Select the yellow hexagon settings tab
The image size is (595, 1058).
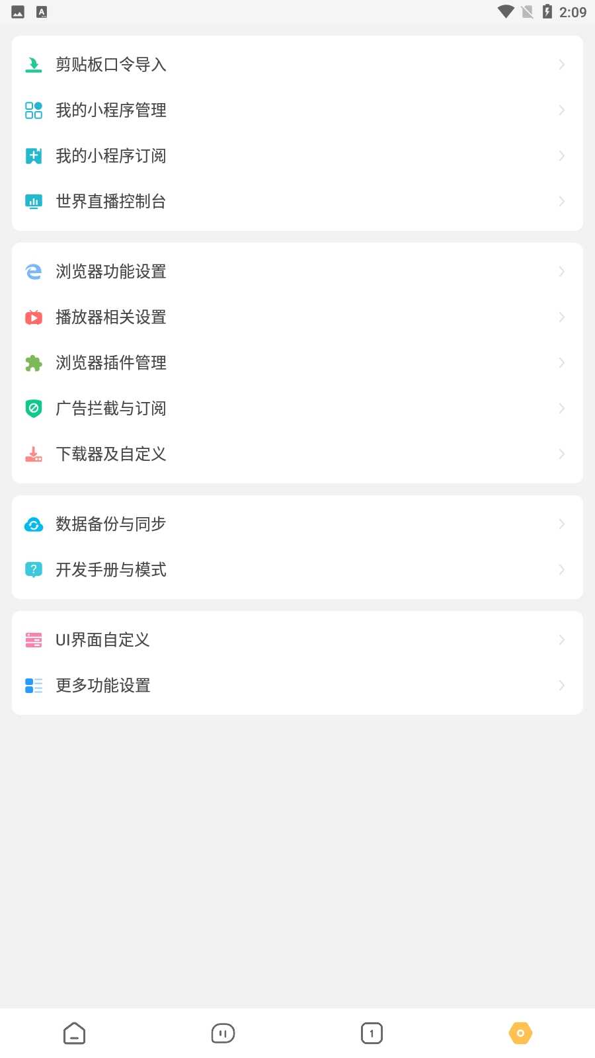520,1033
